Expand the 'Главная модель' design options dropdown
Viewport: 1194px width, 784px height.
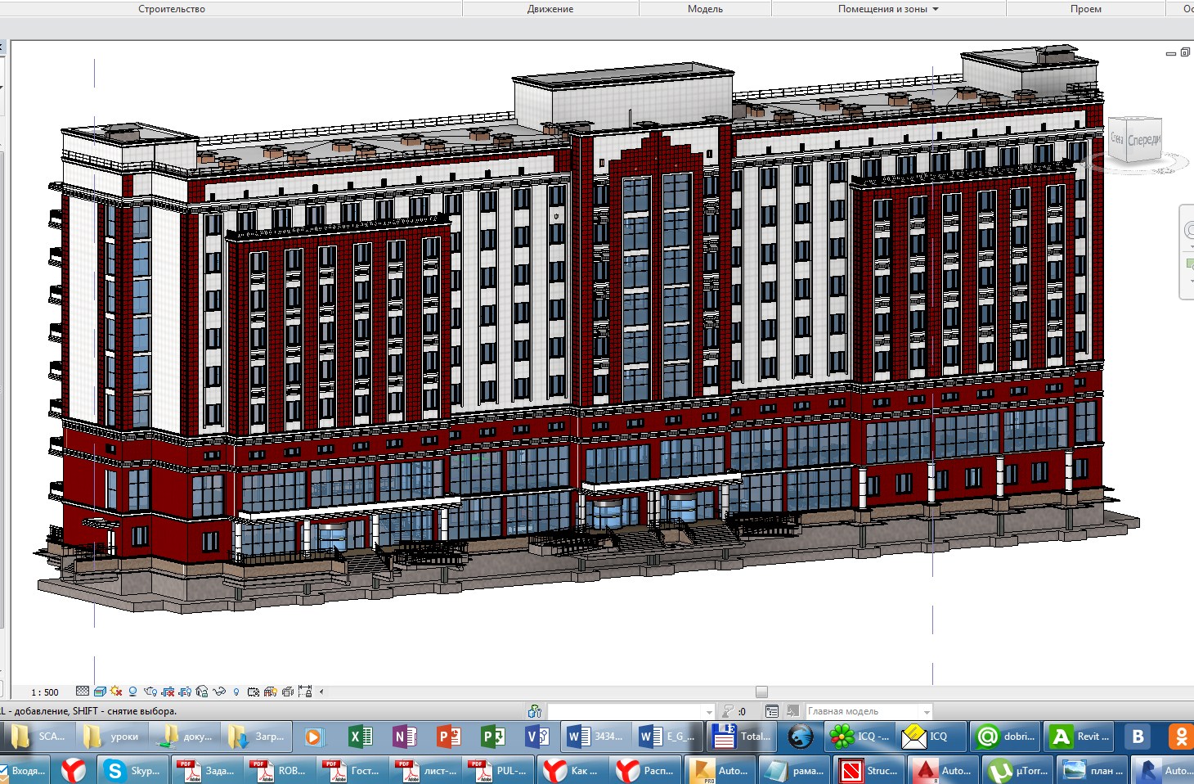click(x=926, y=712)
